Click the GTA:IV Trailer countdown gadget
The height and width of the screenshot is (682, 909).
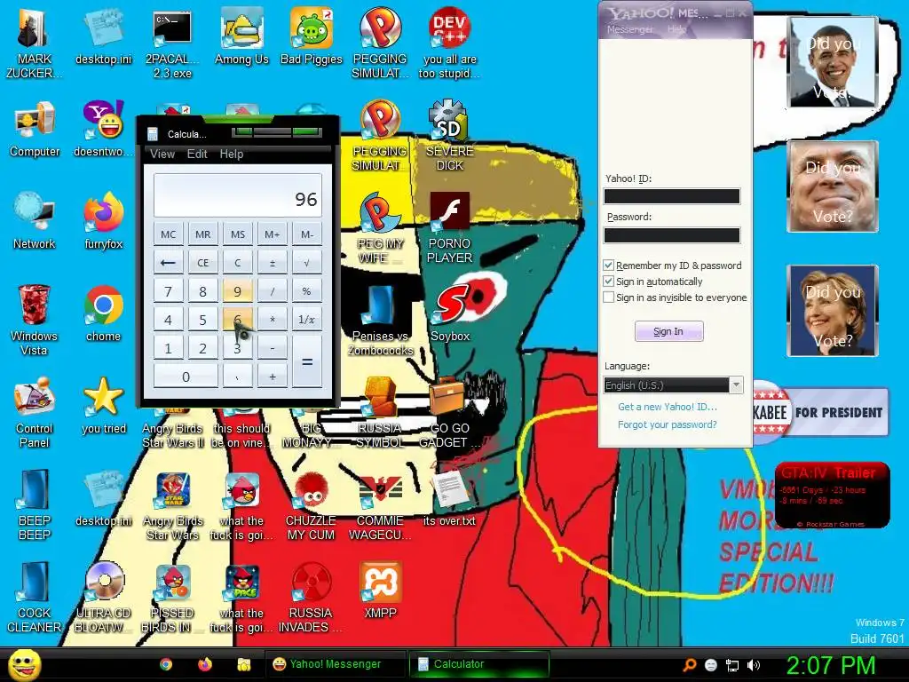pos(831,495)
